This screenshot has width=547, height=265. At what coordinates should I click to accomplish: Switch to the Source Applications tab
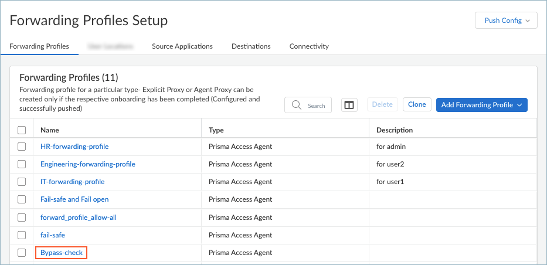click(182, 46)
